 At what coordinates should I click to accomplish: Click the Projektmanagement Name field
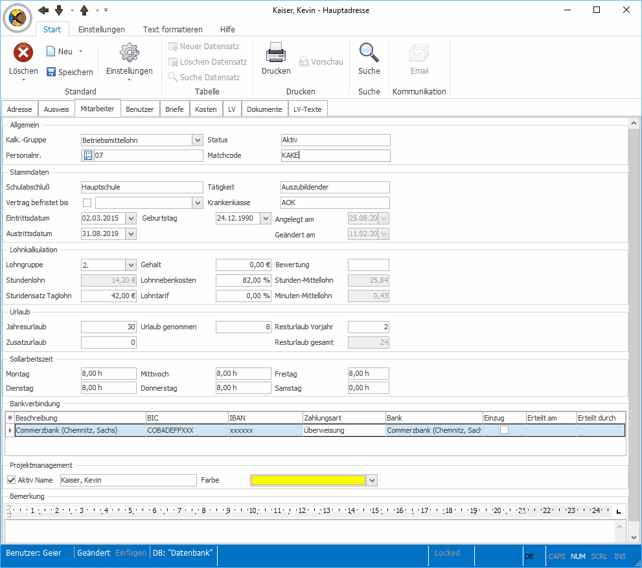click(128, 480)
